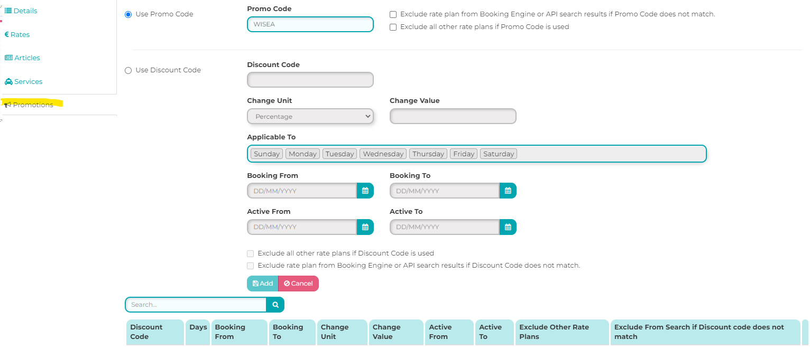Click the Active From column header

(449, 332)
